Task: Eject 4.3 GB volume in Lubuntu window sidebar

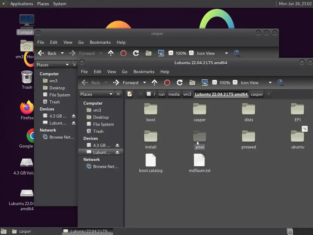Action: point(117,145)
